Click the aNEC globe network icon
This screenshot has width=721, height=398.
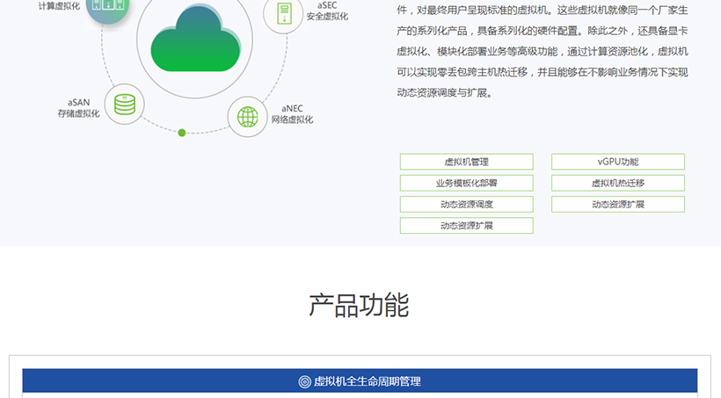tap(248, 116)
